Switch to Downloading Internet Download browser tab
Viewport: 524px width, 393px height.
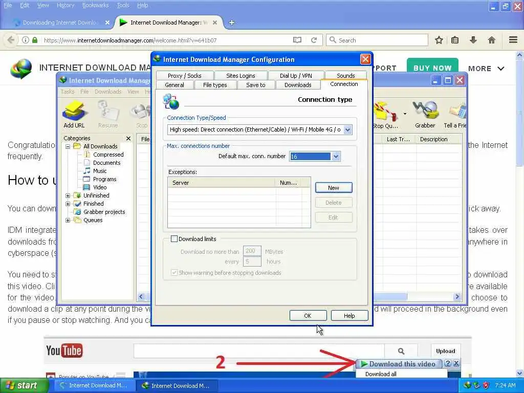coord(60,23)
